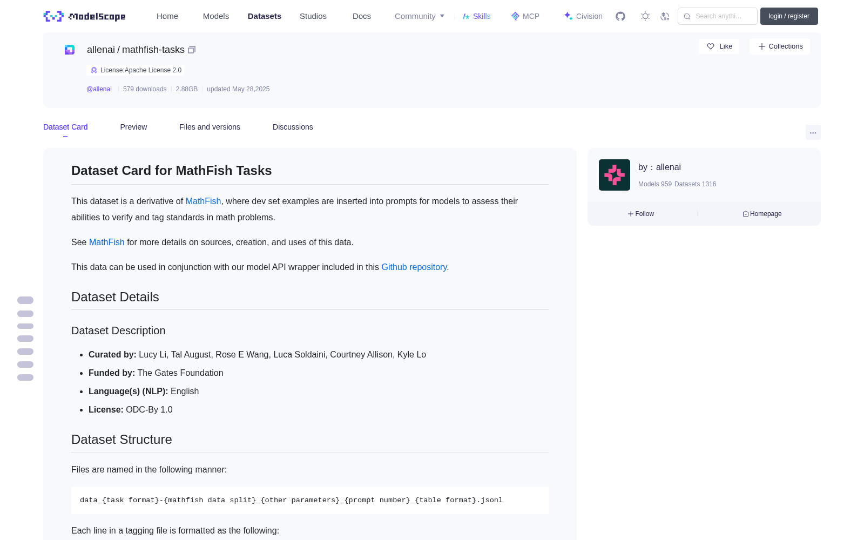Click the '2.88GB' size text
The width and height of the screenshot is (864, 540).
187,89
